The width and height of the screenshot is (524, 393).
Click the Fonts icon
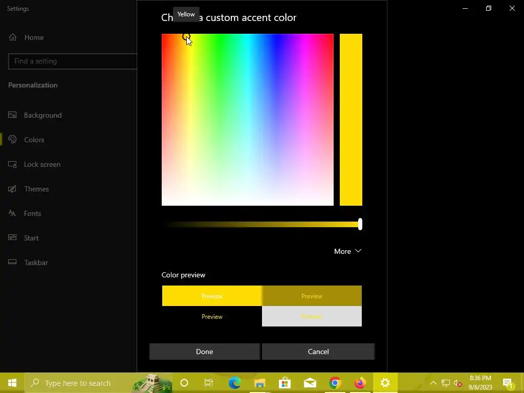click(x=12, y=213)
